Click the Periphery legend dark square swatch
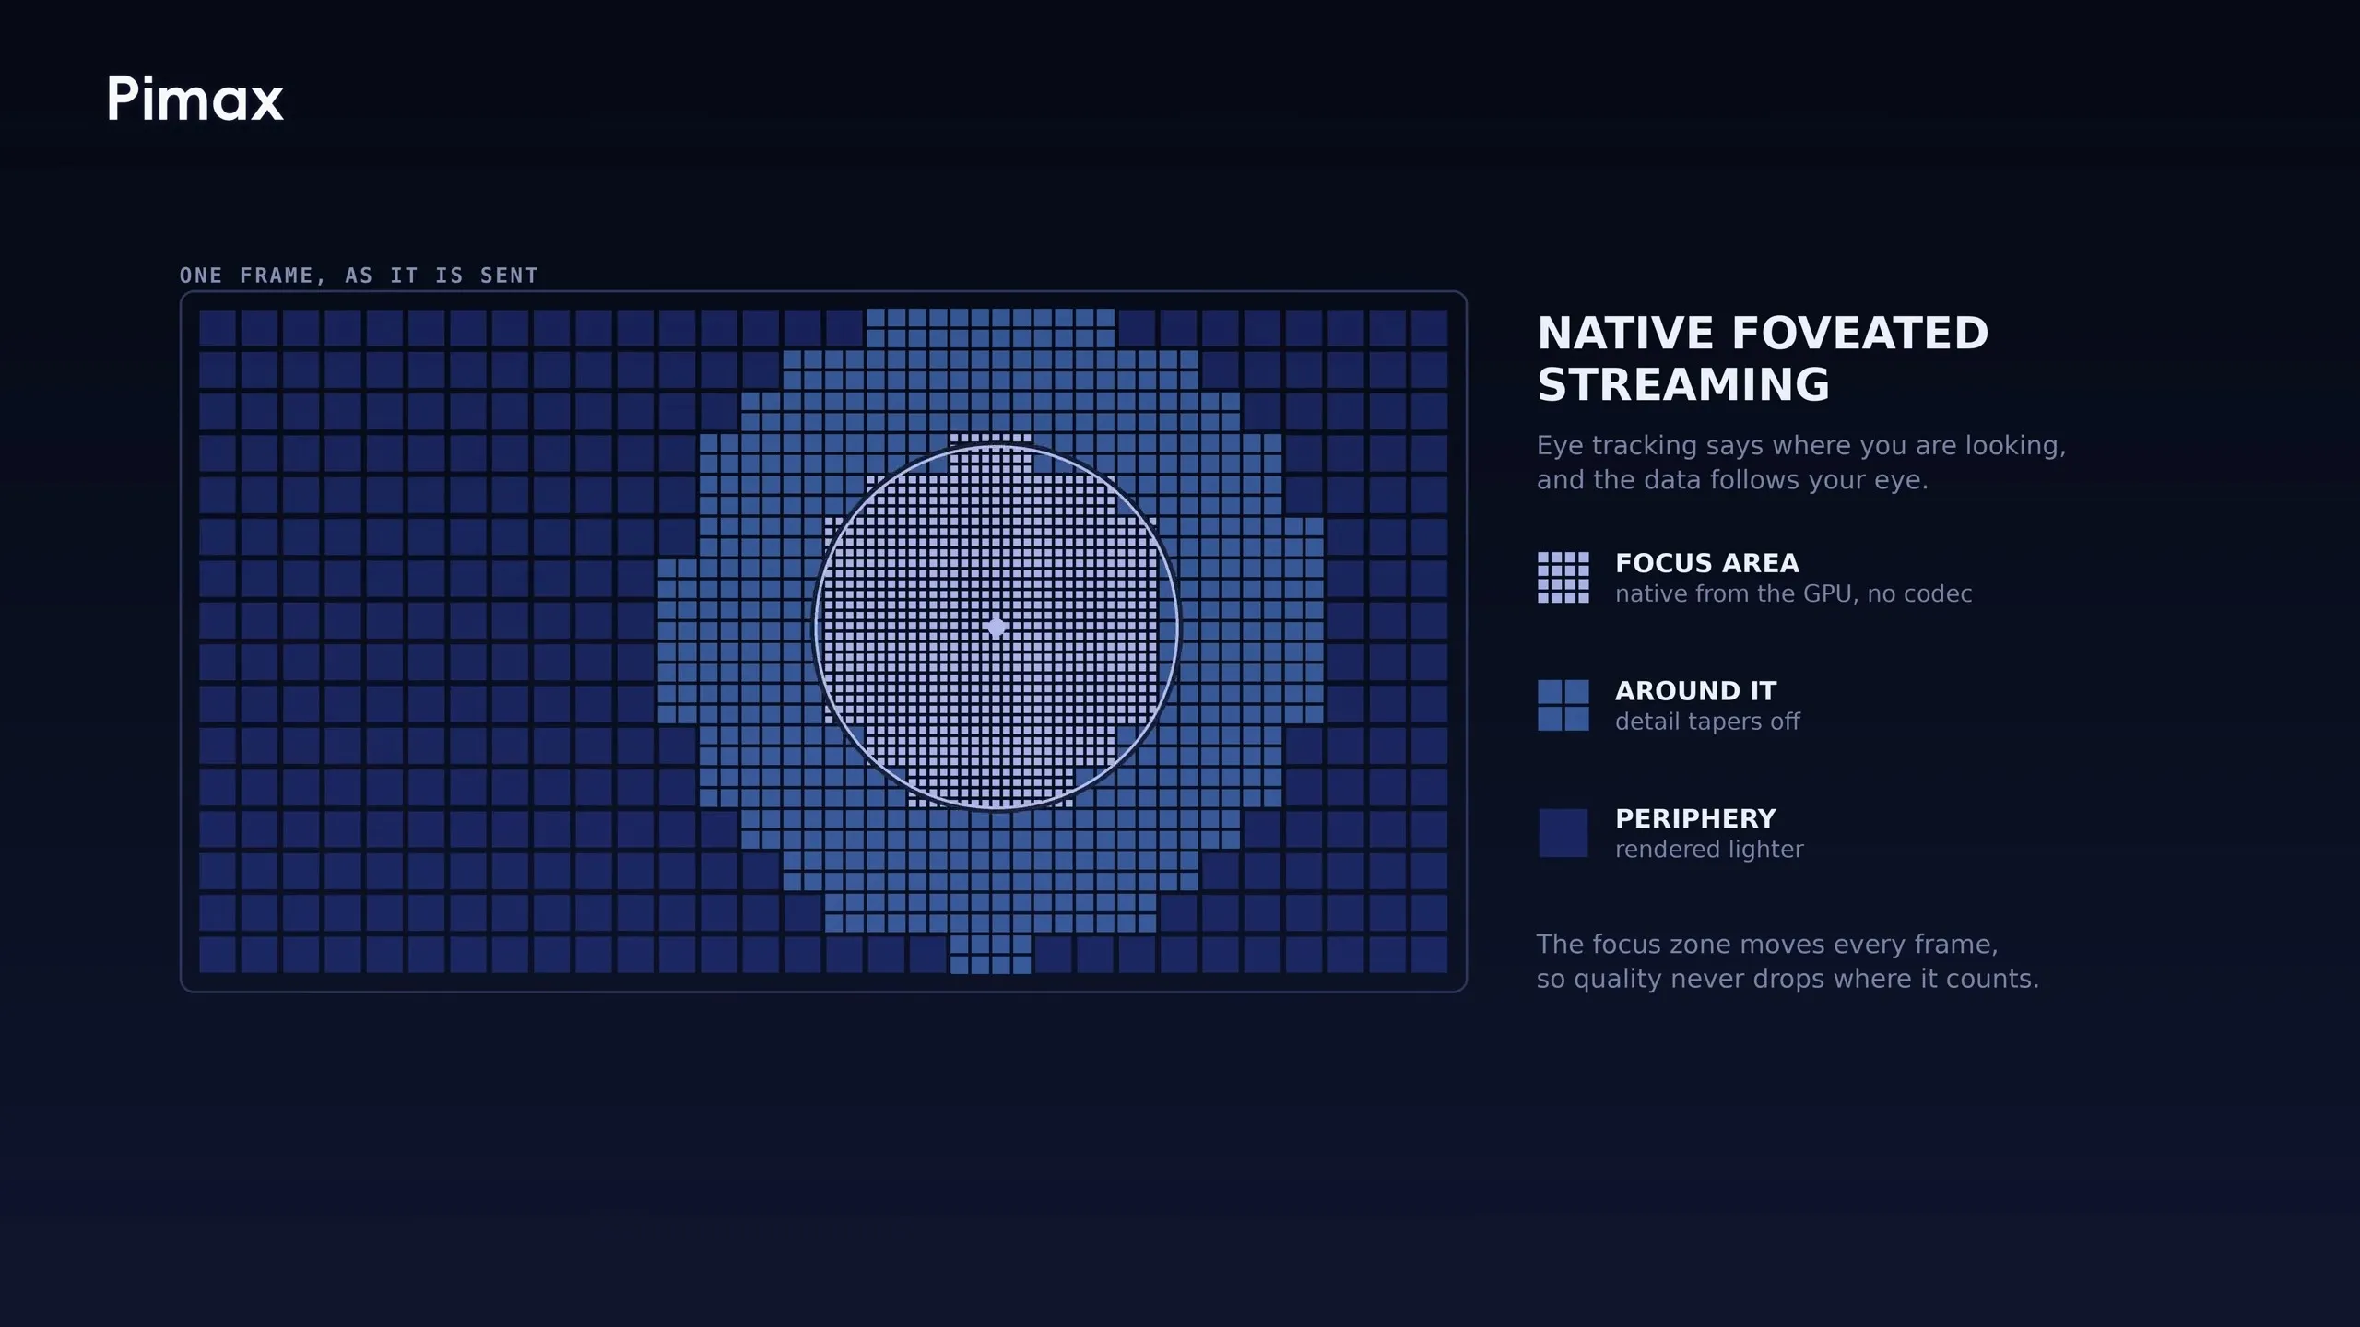The image size is (2360, 1327). [x=1563, y=833]
